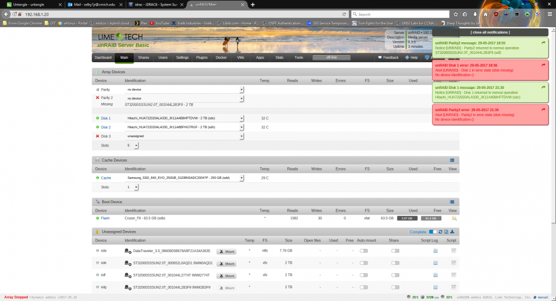
Task: Open Feedback link in navigation bar
Action: (388, 57)
